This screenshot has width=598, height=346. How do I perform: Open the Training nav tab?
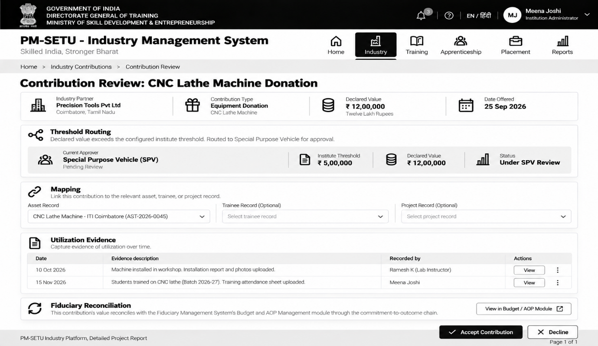click(417, 46)
